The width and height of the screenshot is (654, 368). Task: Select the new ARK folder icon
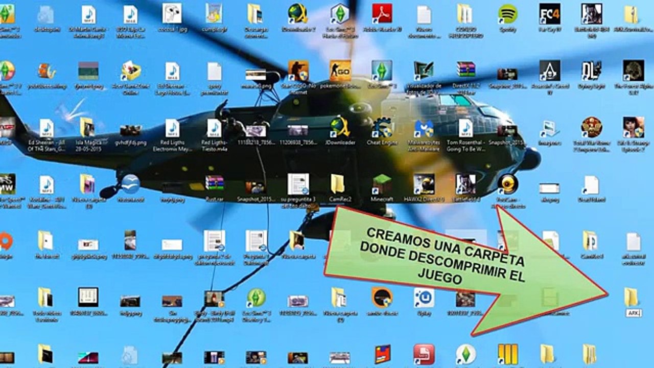pos(632,297)
